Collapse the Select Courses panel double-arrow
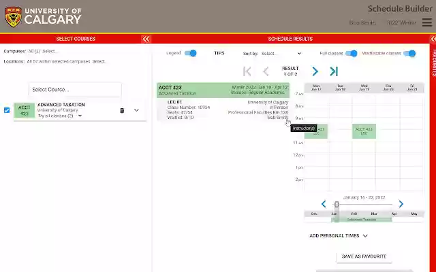Viewport: 436px width, 272px height. [146, 39]
